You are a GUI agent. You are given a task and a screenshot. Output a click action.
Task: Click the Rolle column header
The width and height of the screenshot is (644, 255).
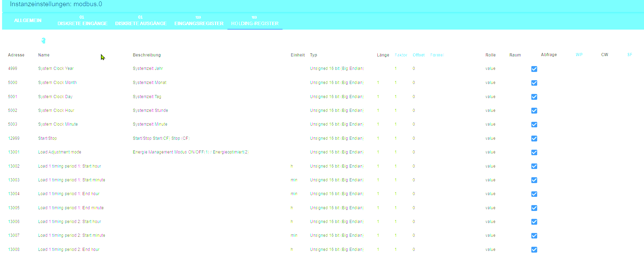pyautogui.click(x=491, y=55)
